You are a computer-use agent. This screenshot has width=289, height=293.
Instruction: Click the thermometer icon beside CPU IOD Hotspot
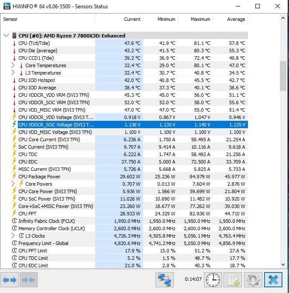click(14, 80)
